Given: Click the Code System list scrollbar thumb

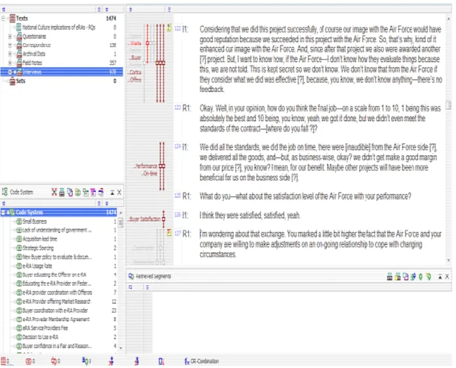Looking at the screenshot, I should [x=121, y=223].
